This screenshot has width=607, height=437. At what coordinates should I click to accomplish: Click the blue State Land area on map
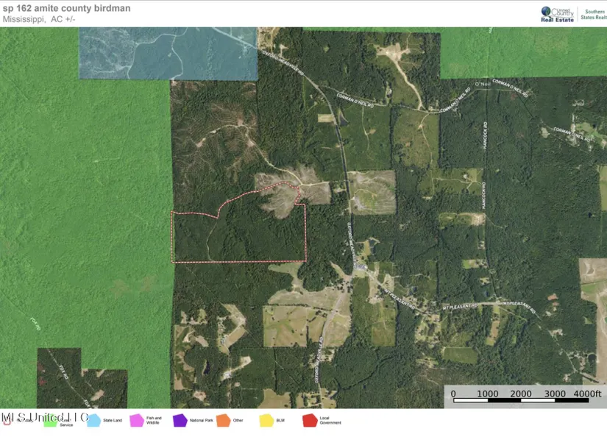click(x=168, y=53)
